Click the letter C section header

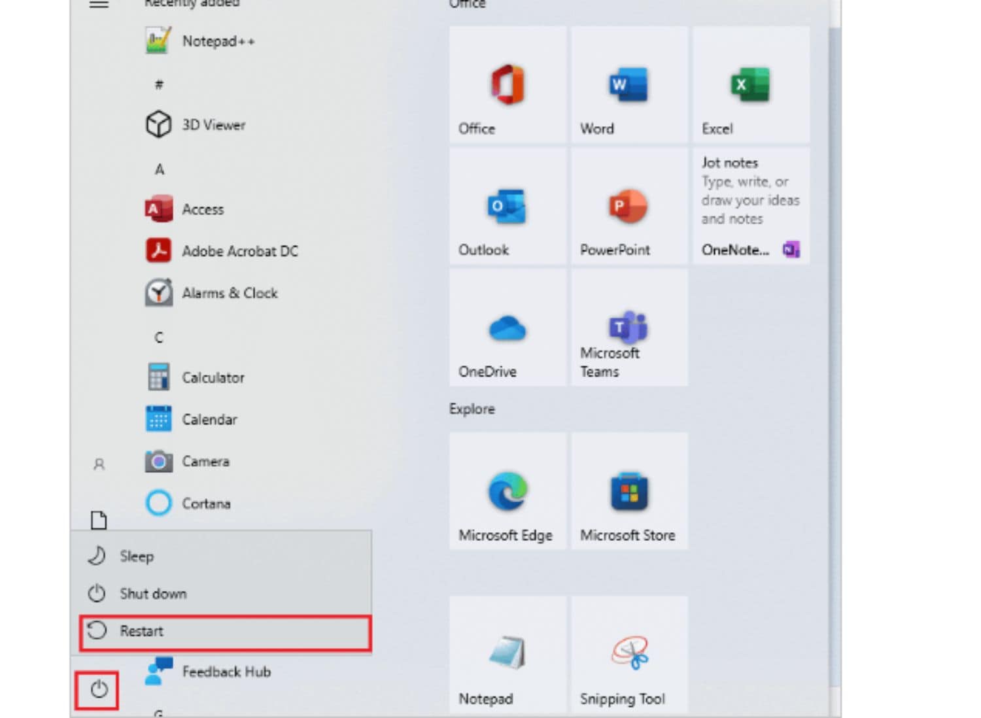pyautogui.click(x=159, y=337)
